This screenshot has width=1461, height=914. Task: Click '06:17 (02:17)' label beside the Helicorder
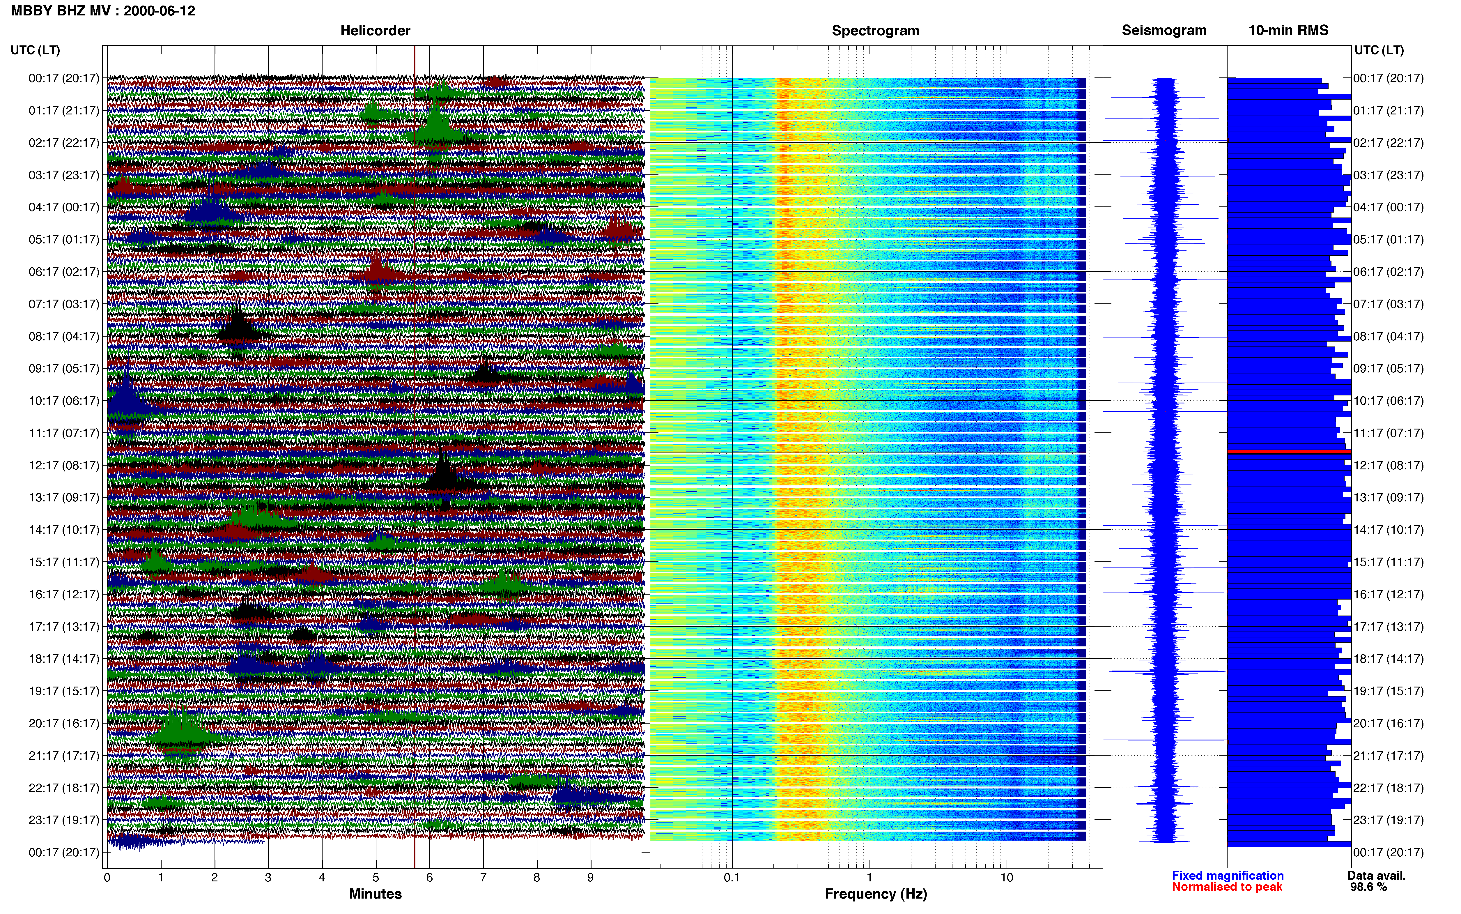[64, 272]
